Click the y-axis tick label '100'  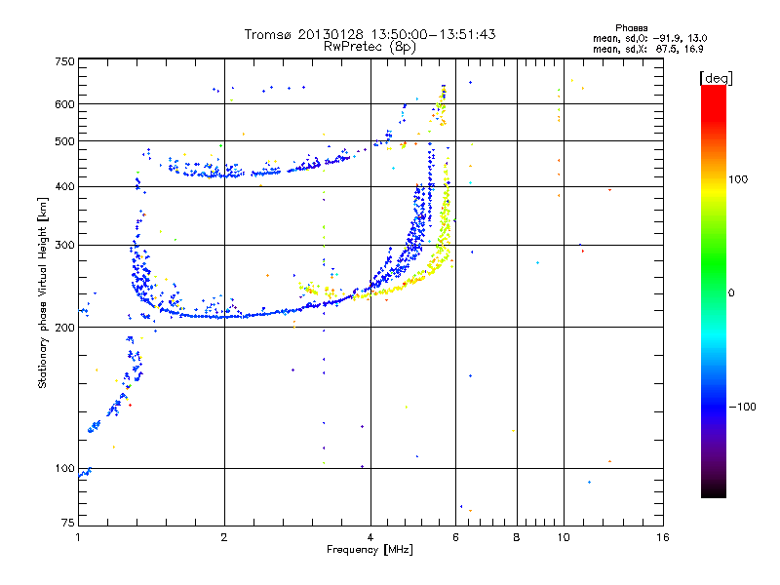click(64, 468)
